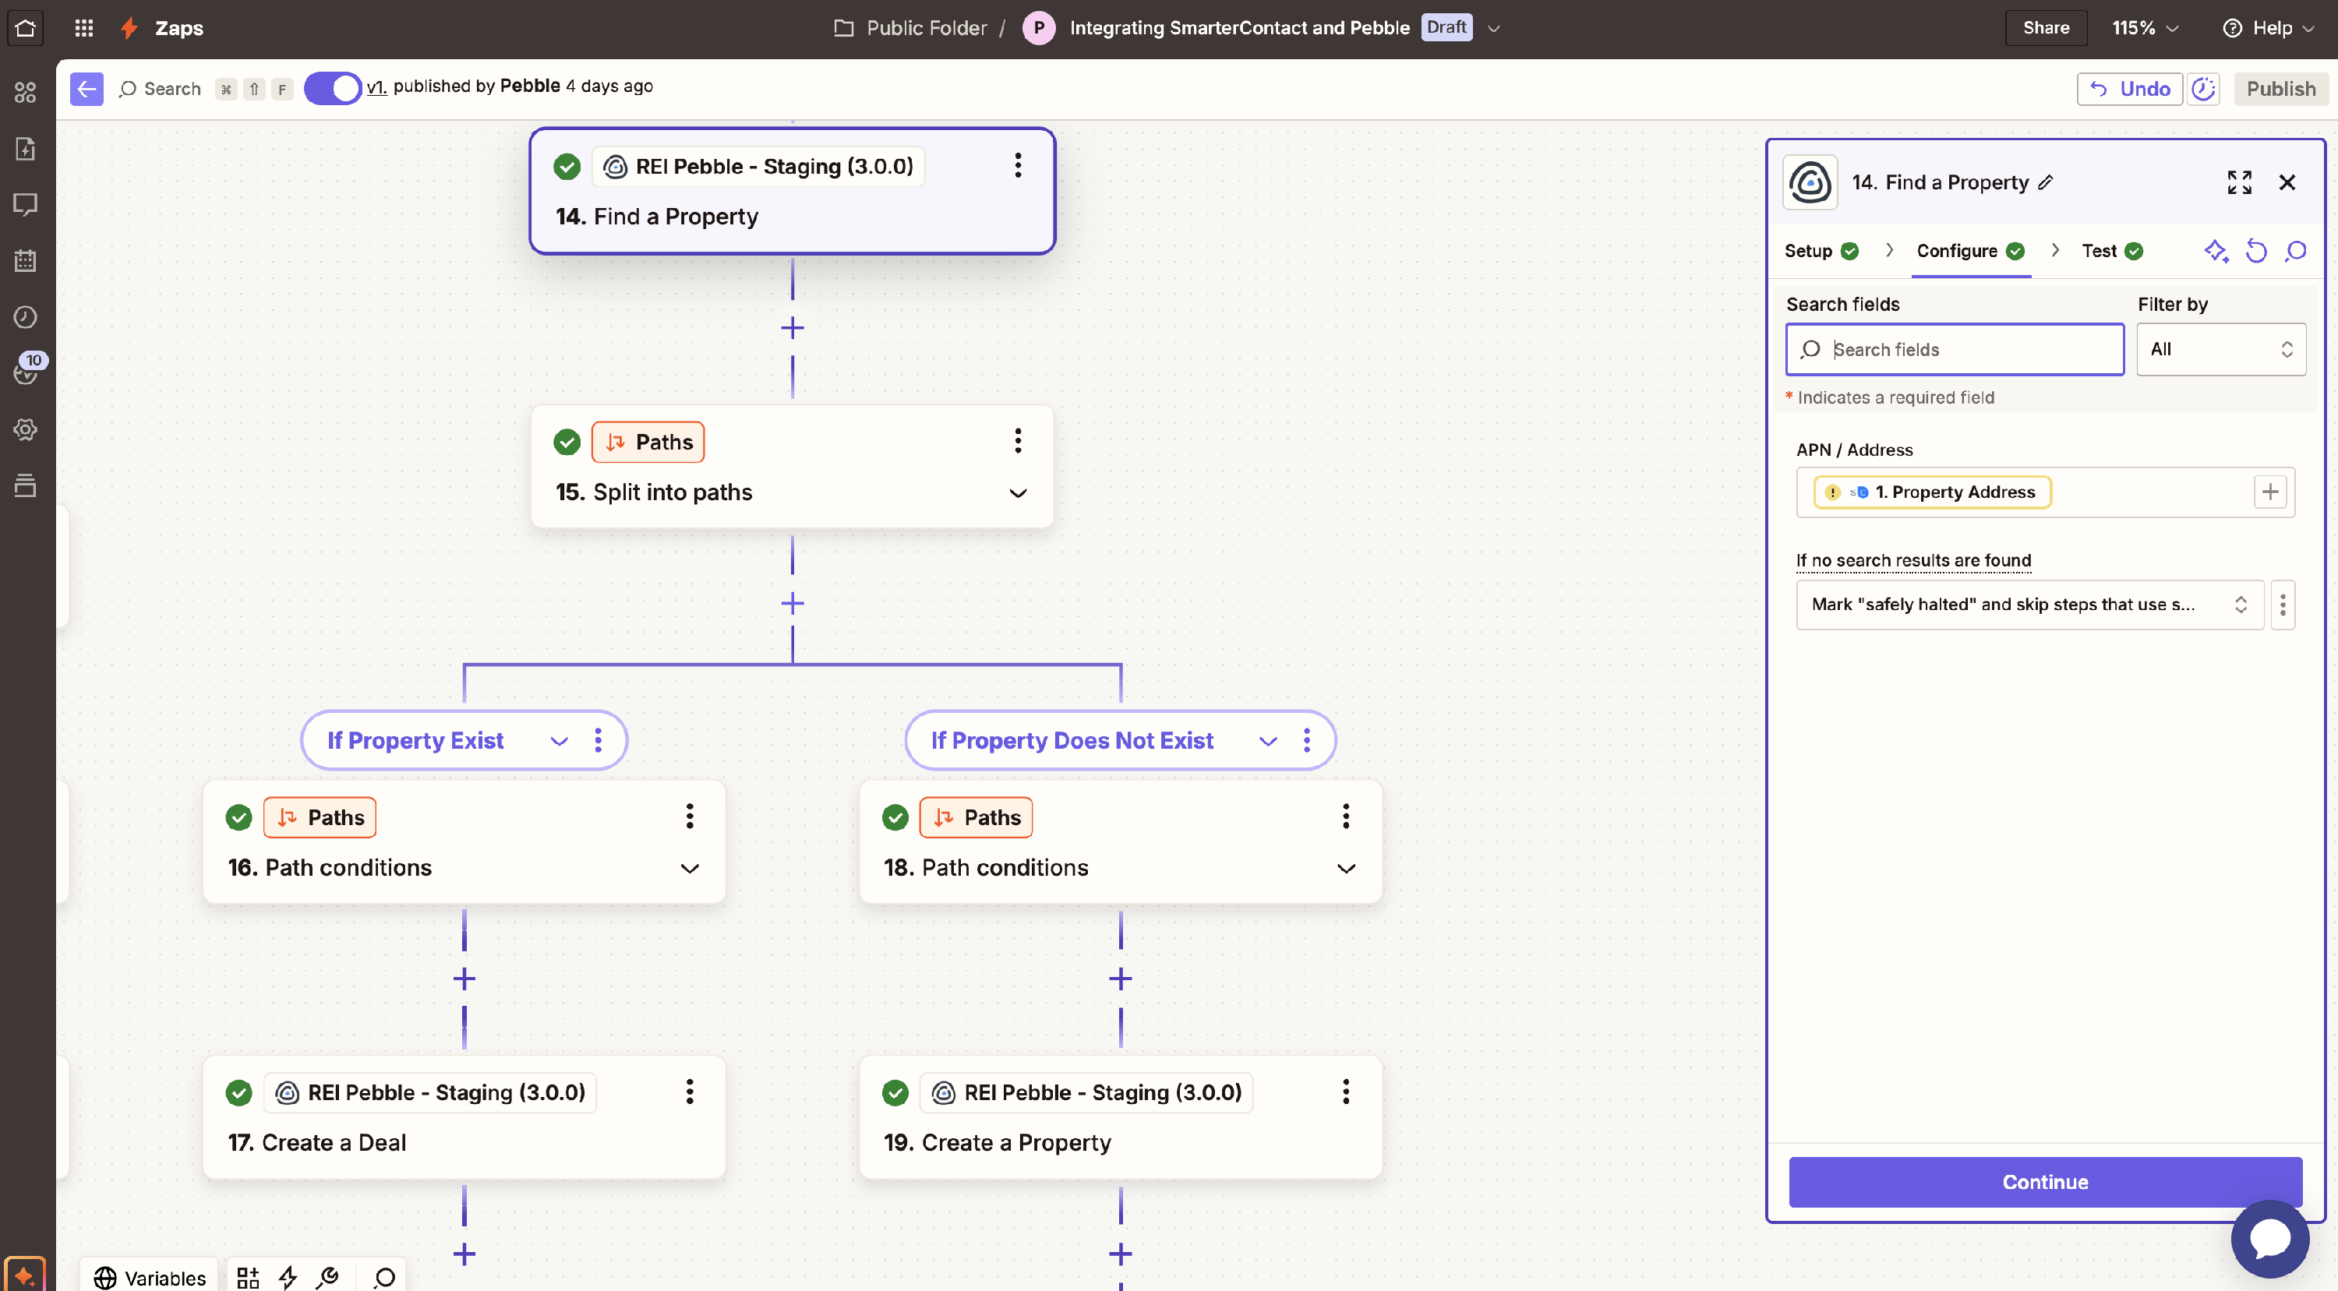Expand the step panel to fullscreen
Screen dimensions: 2338x1291
pos(2239,182)
